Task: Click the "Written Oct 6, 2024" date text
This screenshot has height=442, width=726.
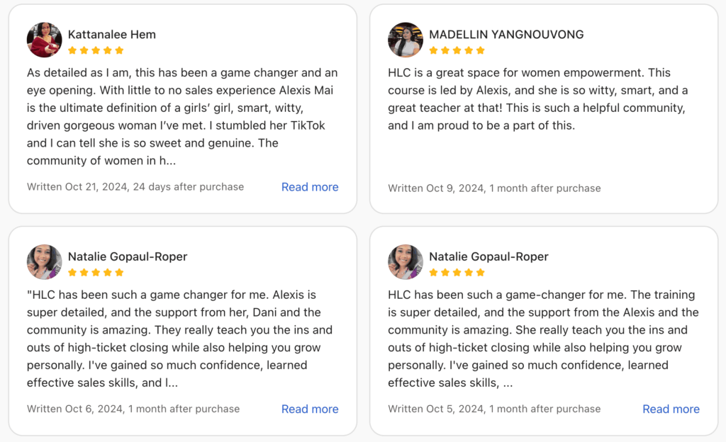Action: click(133, 409)
